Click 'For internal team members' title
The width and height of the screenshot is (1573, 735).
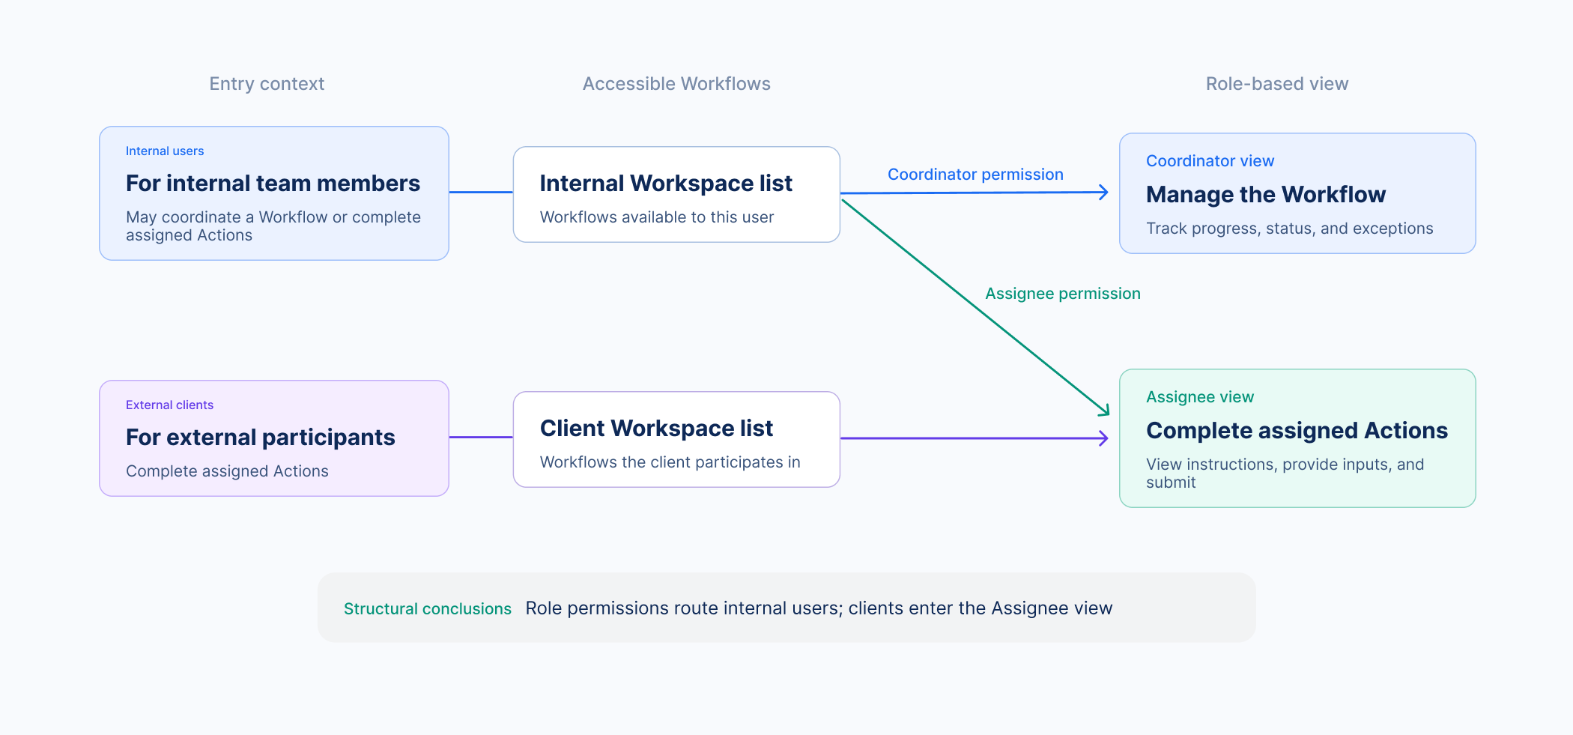pos(273,183)
